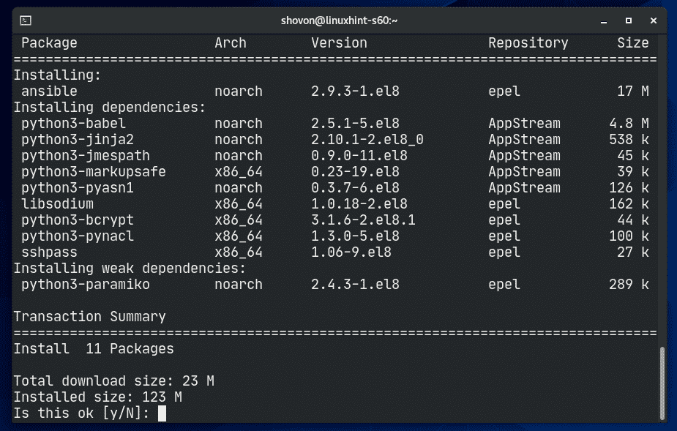
Task: Click the terminal vertical scrollbar thumb
Action: tap(662, 383)
